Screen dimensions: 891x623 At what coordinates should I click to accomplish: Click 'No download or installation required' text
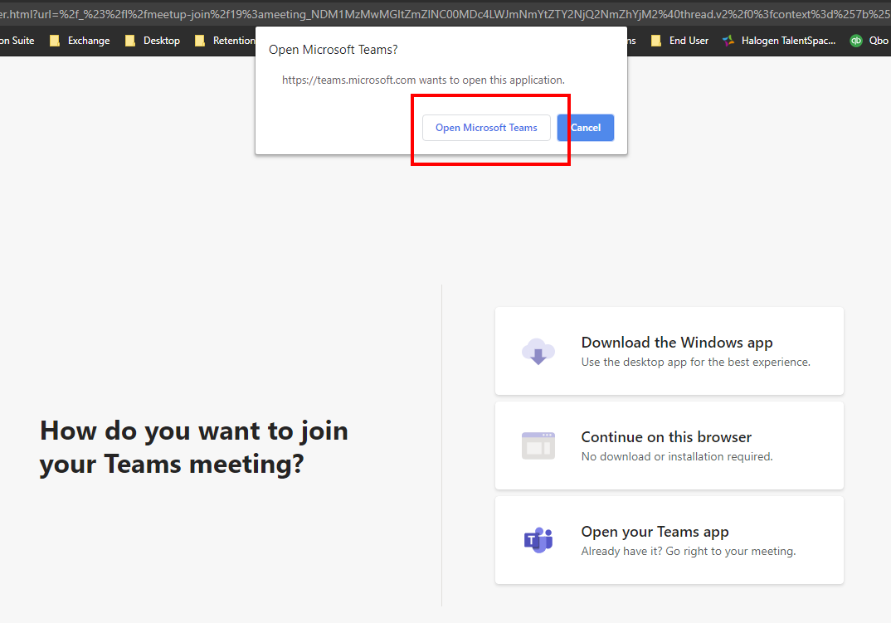point(676,456)
